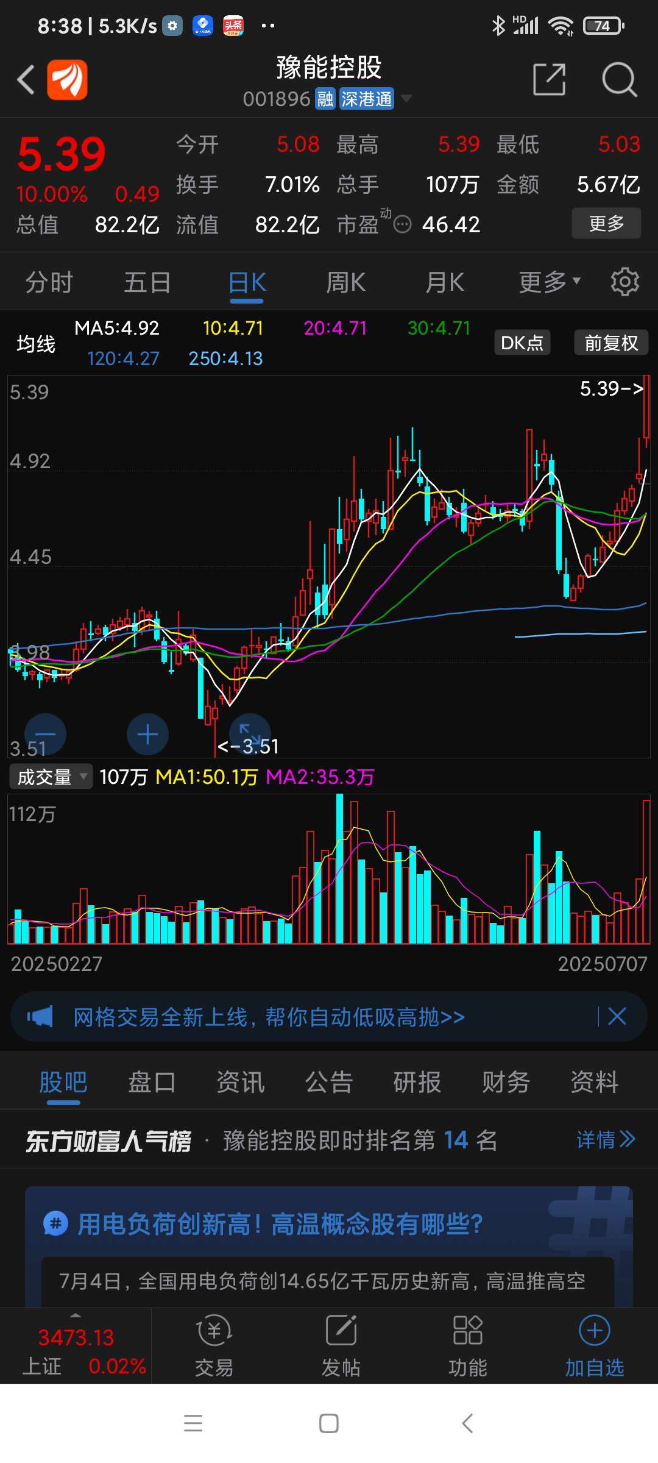Tap the hashtag topic icon
The image size is (658, 1463).
(55, 1223)
